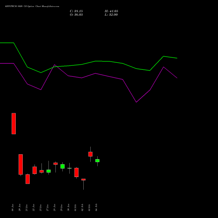Click the high value H: 41.05
The height and width of the screenshot is (218, 218).
tap(111, 11)
